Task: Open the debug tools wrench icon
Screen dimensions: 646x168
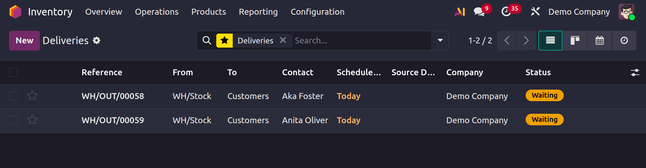Action: 535,12
